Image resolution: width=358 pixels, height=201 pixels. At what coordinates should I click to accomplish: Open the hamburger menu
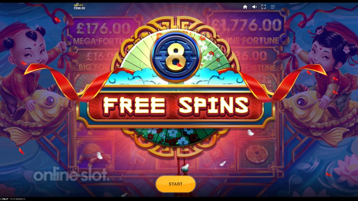point(273,7)
